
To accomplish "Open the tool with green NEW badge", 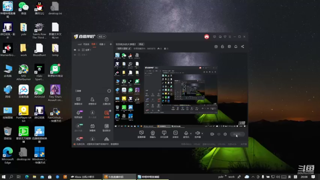I will pos(78,128).
